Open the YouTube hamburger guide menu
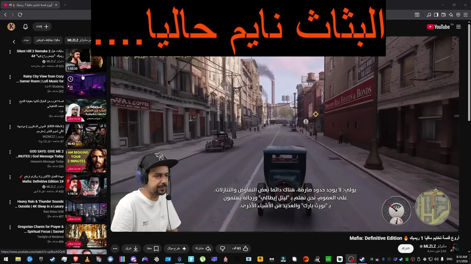471x264 pixels. tap(458, 27)
